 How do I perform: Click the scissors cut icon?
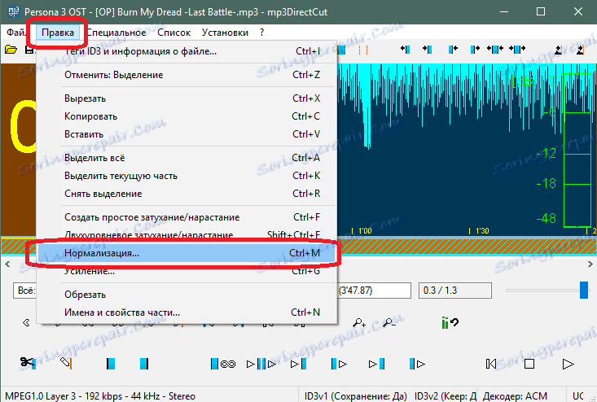28,363
